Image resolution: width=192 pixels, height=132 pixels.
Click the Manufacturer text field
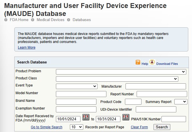[155, 86]
